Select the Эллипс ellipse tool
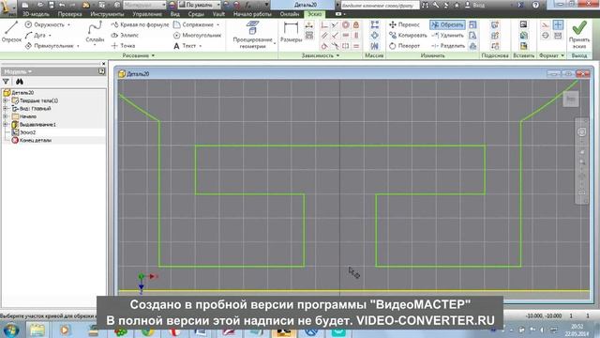The width and height of the screenshot is (600, 338). [125, 36]
